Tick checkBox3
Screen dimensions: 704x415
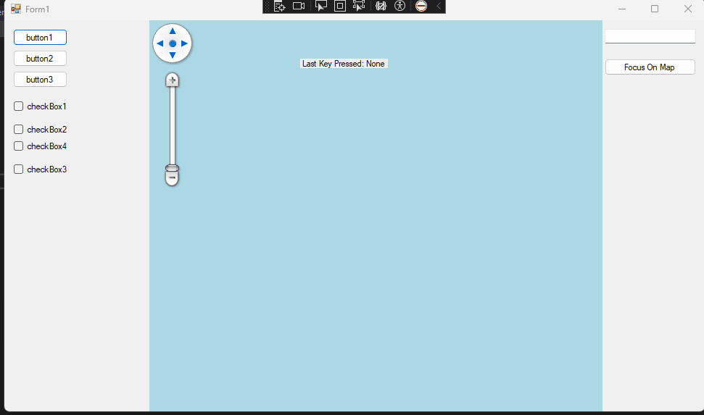19,169
